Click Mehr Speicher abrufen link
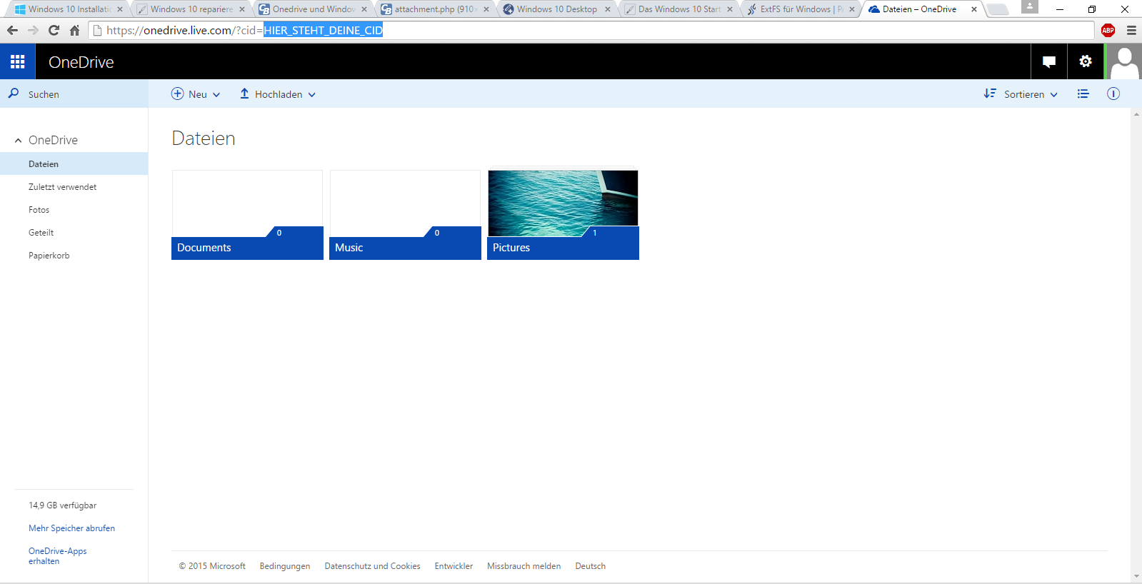Viewport: 1142px width, 584px height. pos(71,528)
